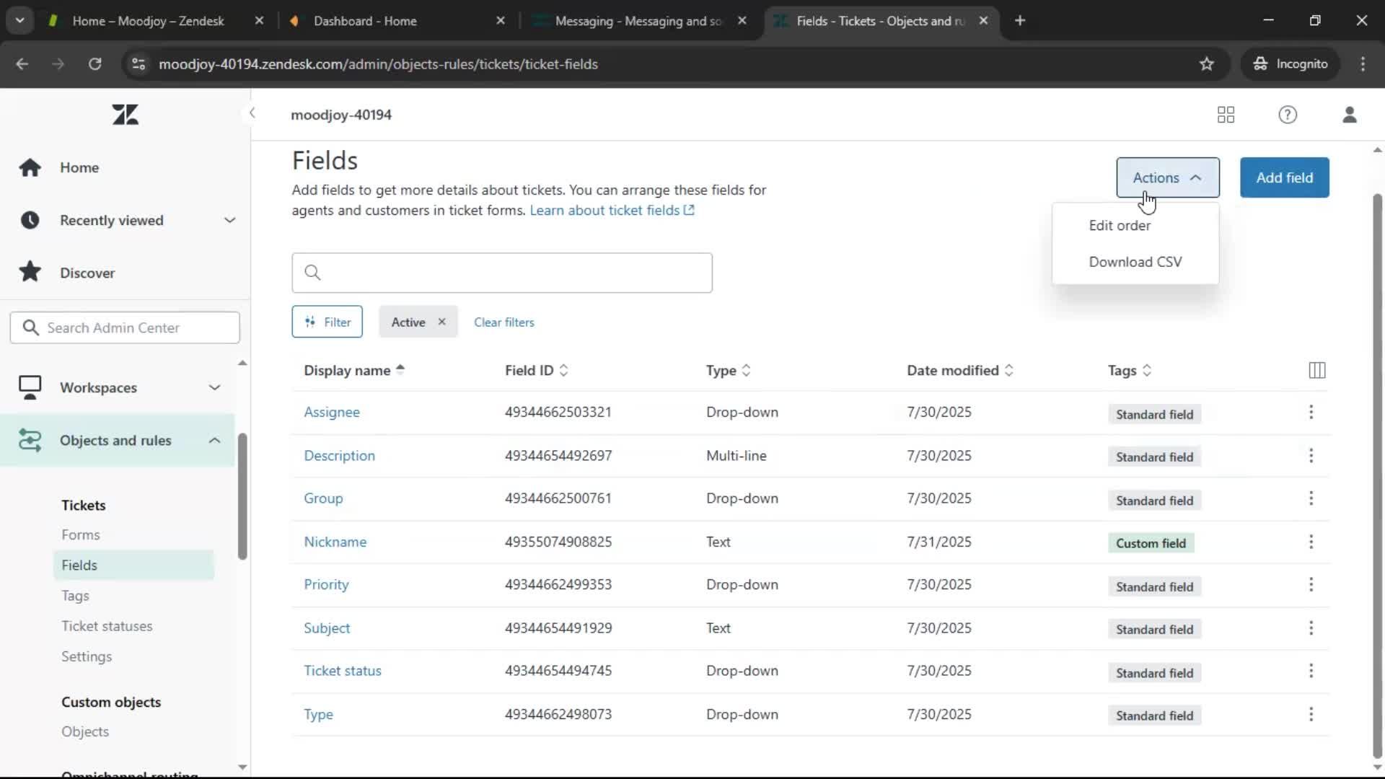Click the main page vertical scrollbar

1377,476
